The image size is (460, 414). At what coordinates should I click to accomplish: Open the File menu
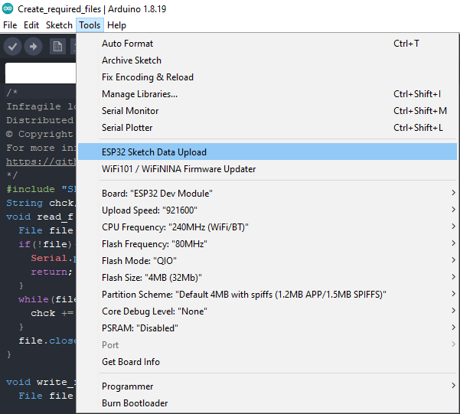click(10, 25)
